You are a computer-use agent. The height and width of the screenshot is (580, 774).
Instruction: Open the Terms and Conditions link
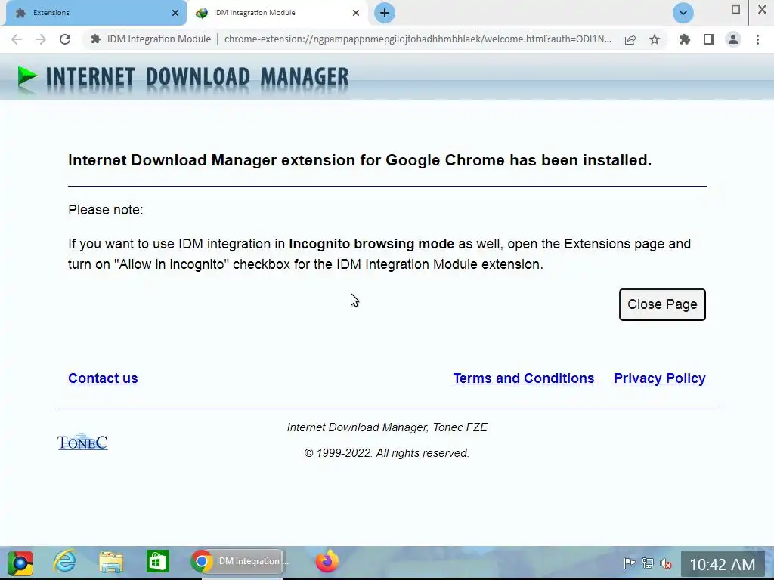[524, 378]
